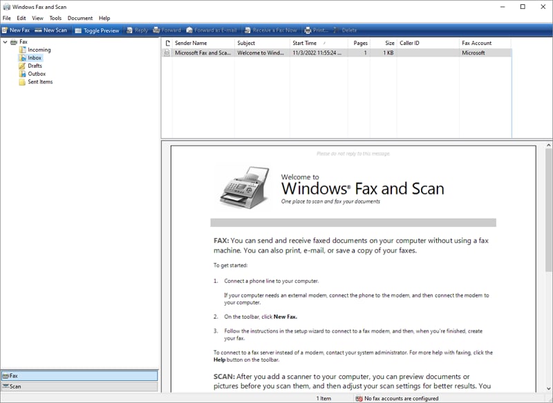Click 'No fax accounts are configured' status
The image size is (553, 403).
(x=402, y=398)
